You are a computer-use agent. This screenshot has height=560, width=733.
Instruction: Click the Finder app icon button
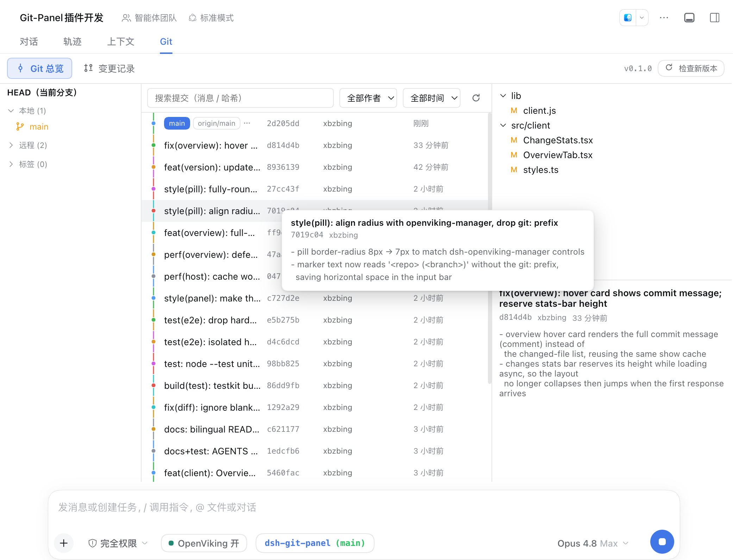click(628, 18)
